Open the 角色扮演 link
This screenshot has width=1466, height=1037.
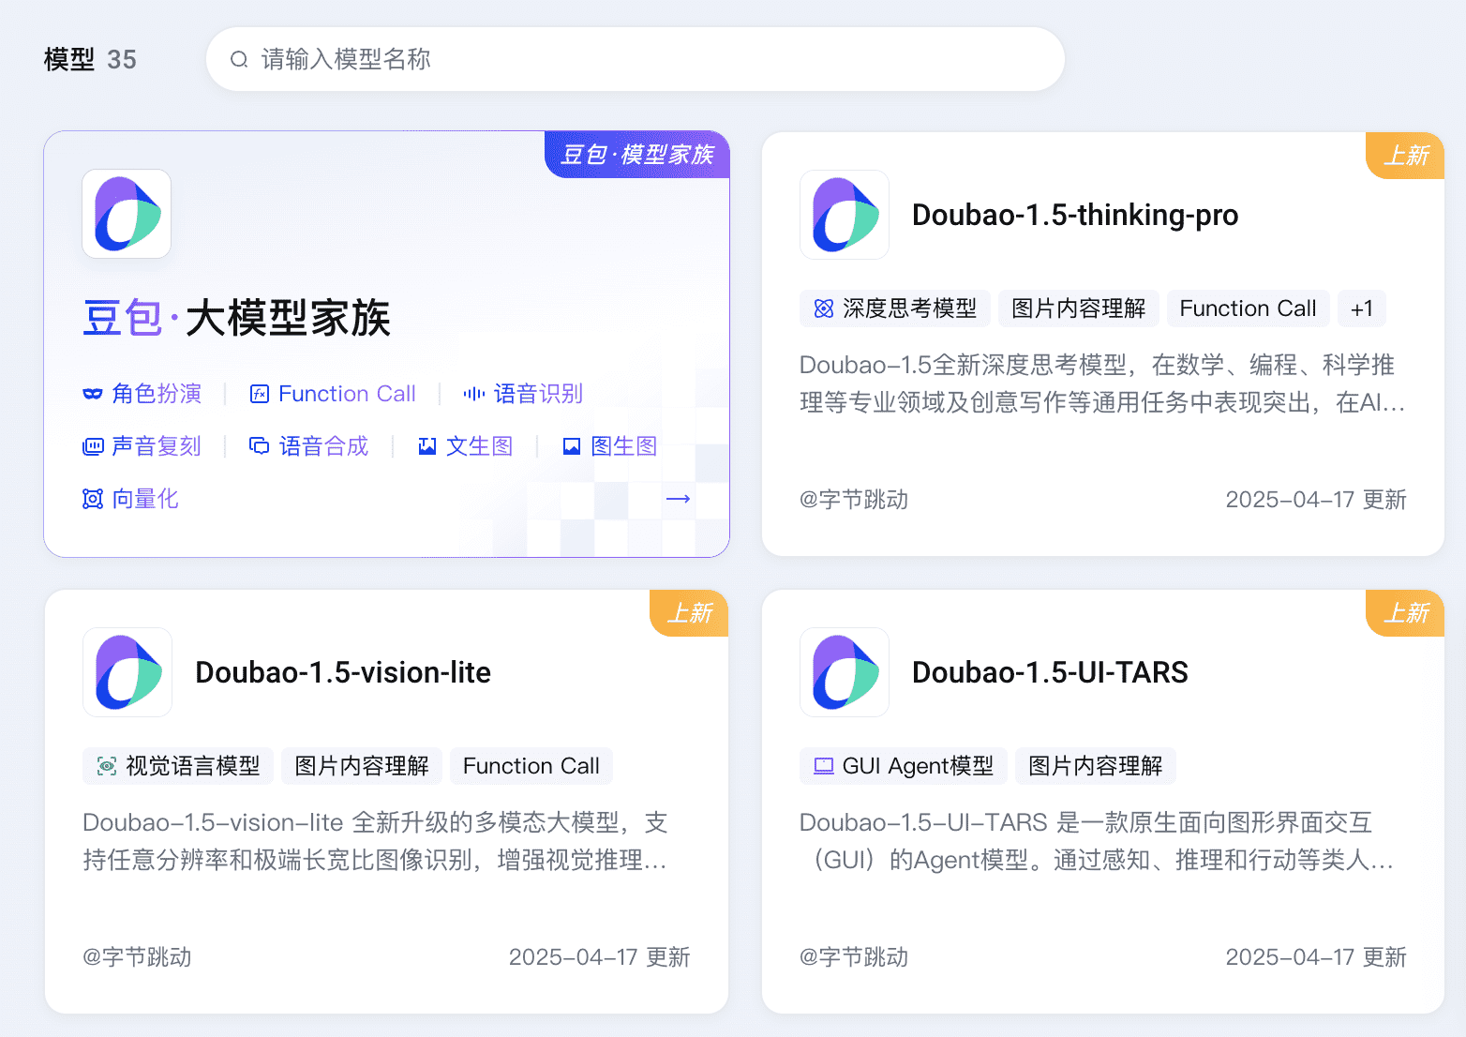[x=157, y=394]
